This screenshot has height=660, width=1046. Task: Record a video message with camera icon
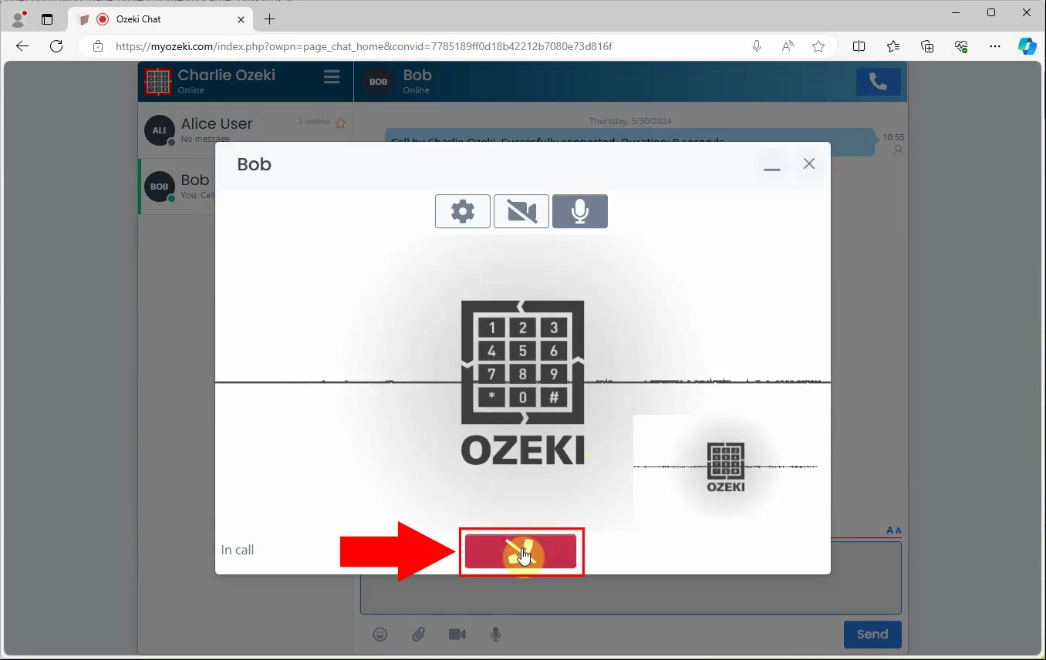[457, 635]
